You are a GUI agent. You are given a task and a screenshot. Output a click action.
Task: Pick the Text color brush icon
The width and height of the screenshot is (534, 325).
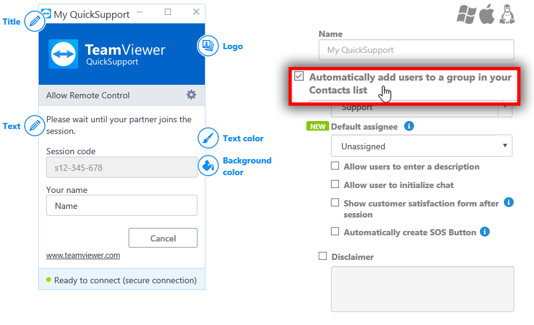208,138
